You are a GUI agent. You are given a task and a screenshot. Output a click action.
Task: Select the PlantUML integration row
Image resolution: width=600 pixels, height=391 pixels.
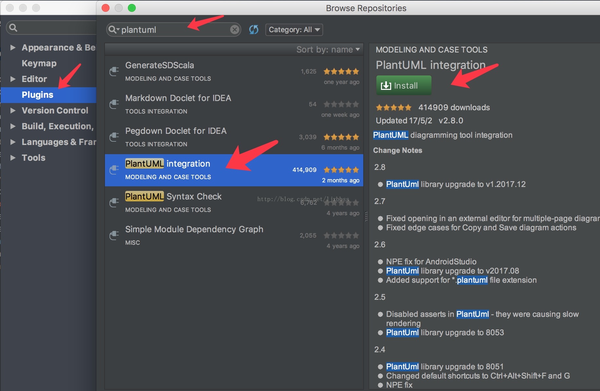point(234,170)
